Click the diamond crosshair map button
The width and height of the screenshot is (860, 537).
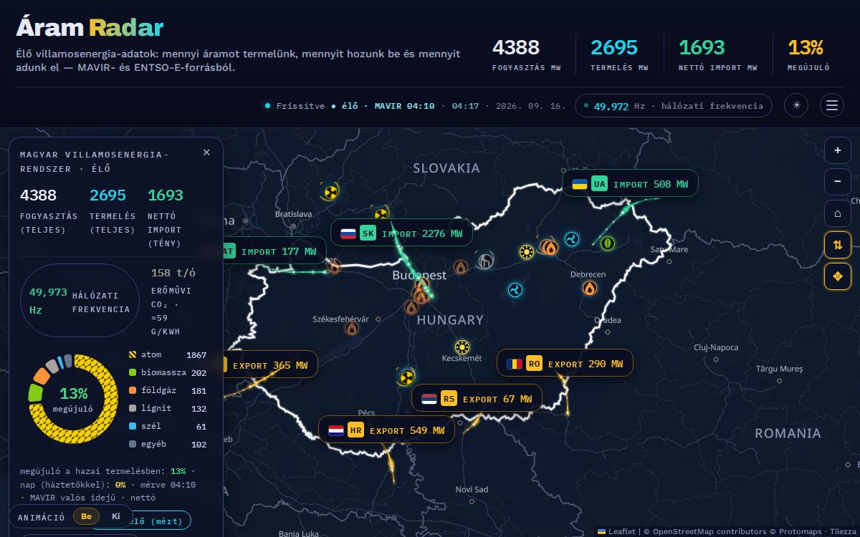pyautogui.click(x=838, y=276)
